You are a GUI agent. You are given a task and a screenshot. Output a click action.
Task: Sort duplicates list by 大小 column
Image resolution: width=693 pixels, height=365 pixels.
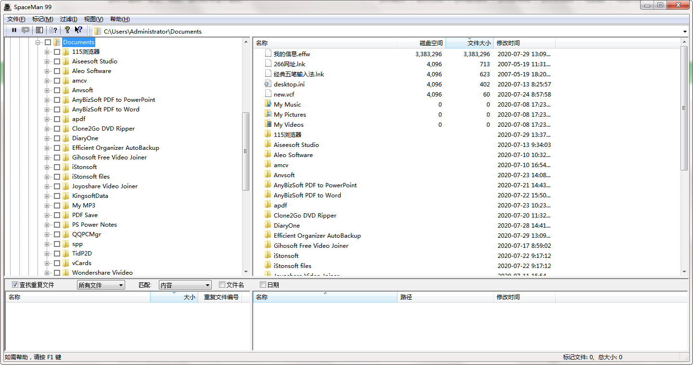[x=174, y=297]
